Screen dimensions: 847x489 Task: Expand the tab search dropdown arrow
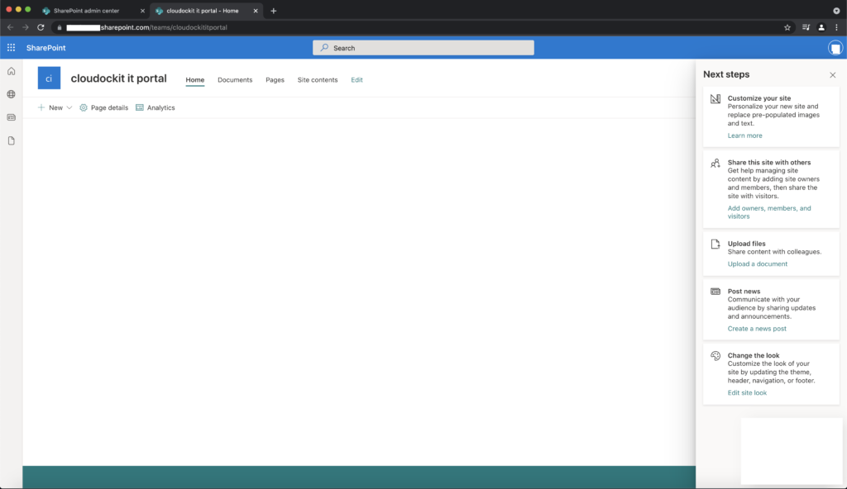[x=836, y=11]
